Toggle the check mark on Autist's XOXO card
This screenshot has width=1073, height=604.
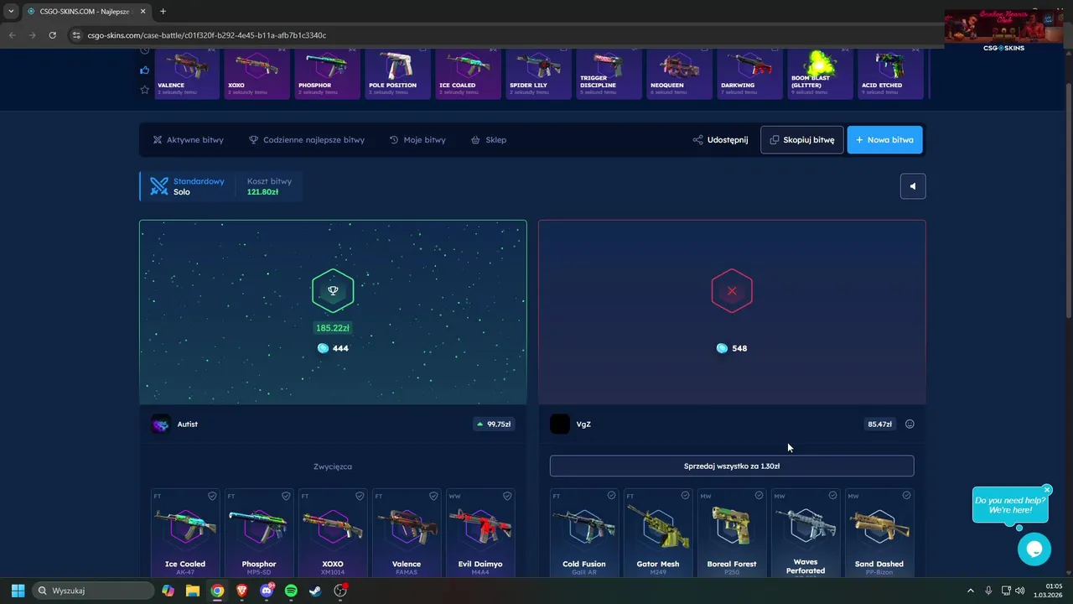(360, 496)
